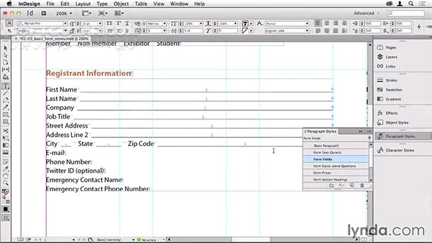Set paragraph alignment to left
This screenshot has height=243, width=432.
point(318,23)
